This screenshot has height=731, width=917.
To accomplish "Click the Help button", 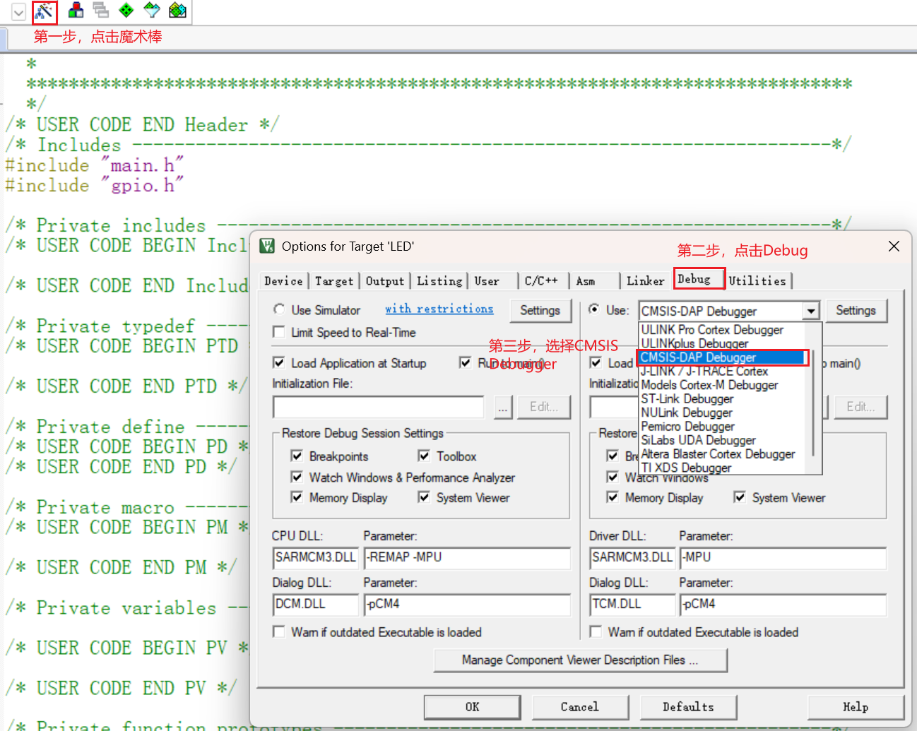I will point(856,706).
